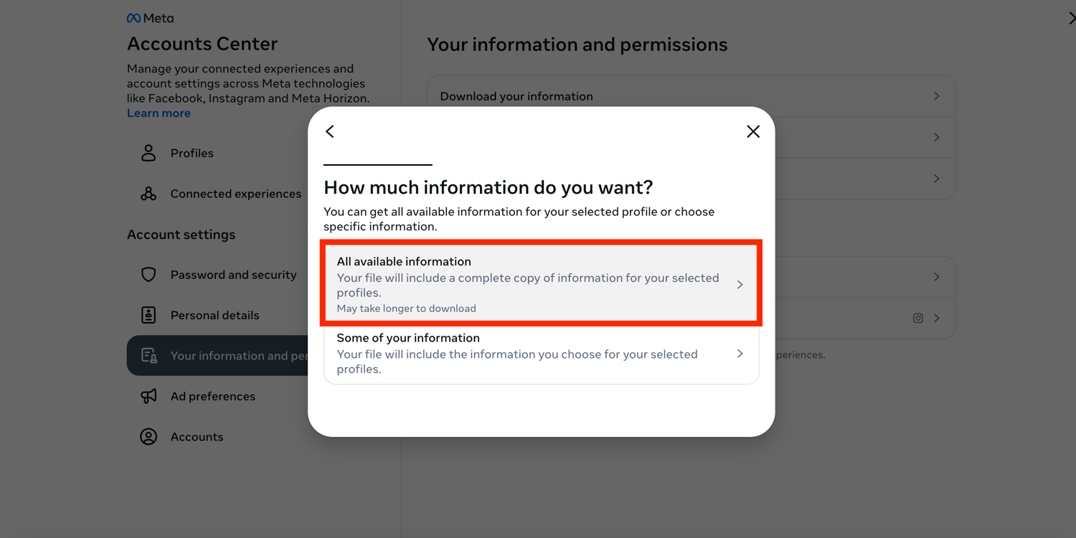Close the dialog with the X button
The width and height of the screenshot is (1076, 538).
point(752,131)
